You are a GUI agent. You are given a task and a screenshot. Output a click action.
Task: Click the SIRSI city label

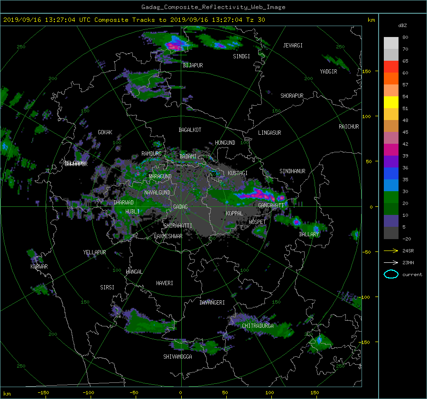coord(107,288)
